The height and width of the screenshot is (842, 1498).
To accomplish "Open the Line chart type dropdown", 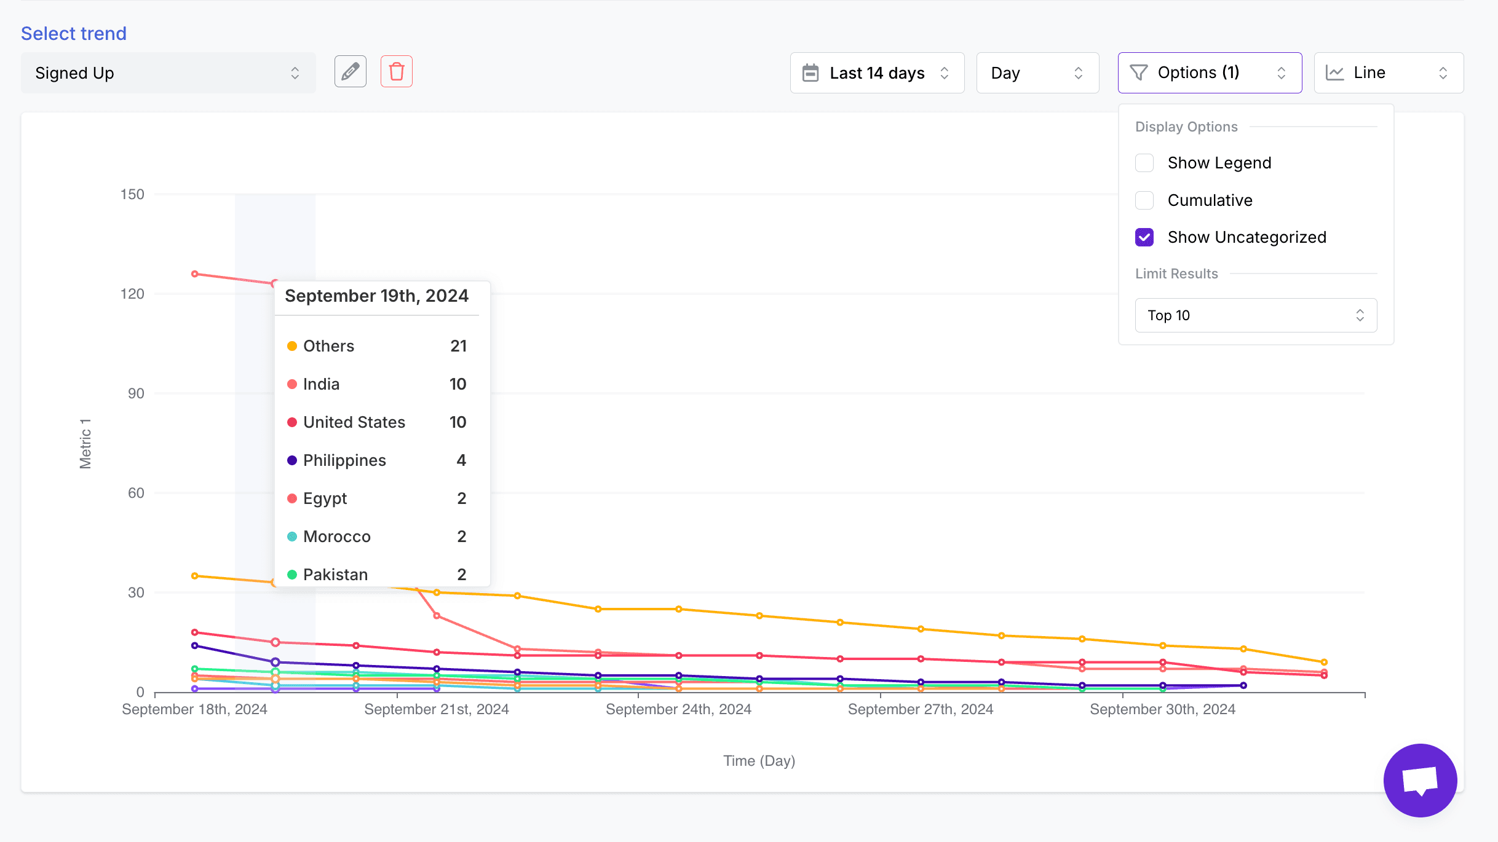I will [1389, 73].
